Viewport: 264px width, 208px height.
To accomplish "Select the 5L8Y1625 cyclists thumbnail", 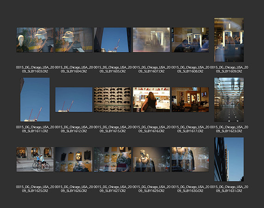I will pos(35,159).
